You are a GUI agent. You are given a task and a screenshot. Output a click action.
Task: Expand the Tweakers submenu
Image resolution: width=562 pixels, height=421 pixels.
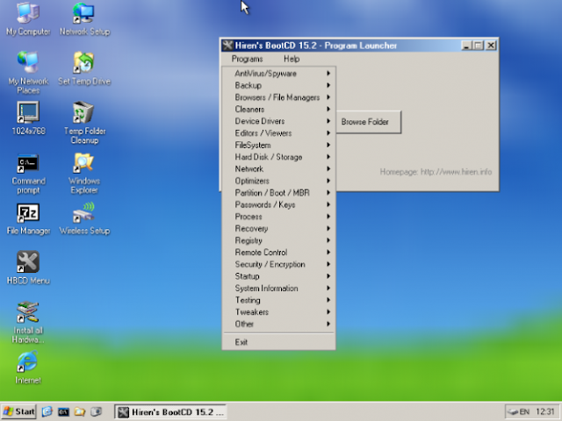click(279, 312)
